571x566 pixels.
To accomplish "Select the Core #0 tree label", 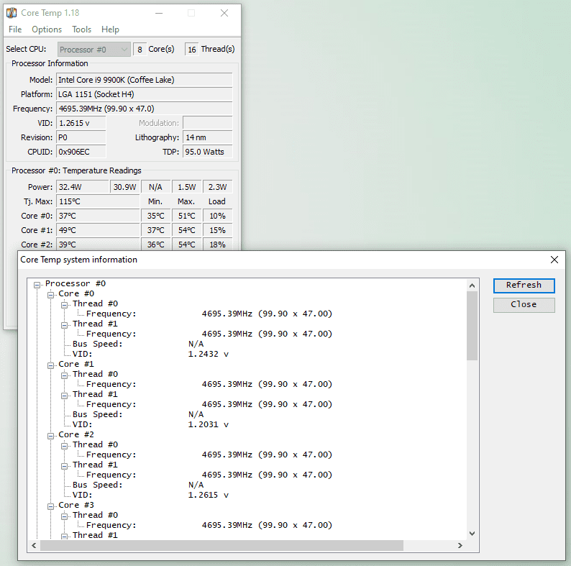I will (x=76, y=293).
